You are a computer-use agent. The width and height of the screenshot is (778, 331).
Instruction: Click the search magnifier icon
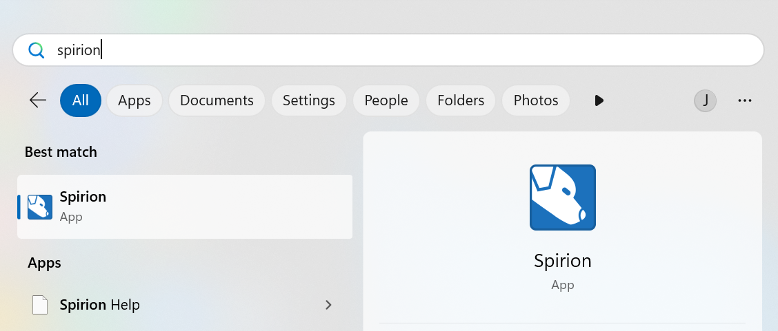tap(36, 50)
